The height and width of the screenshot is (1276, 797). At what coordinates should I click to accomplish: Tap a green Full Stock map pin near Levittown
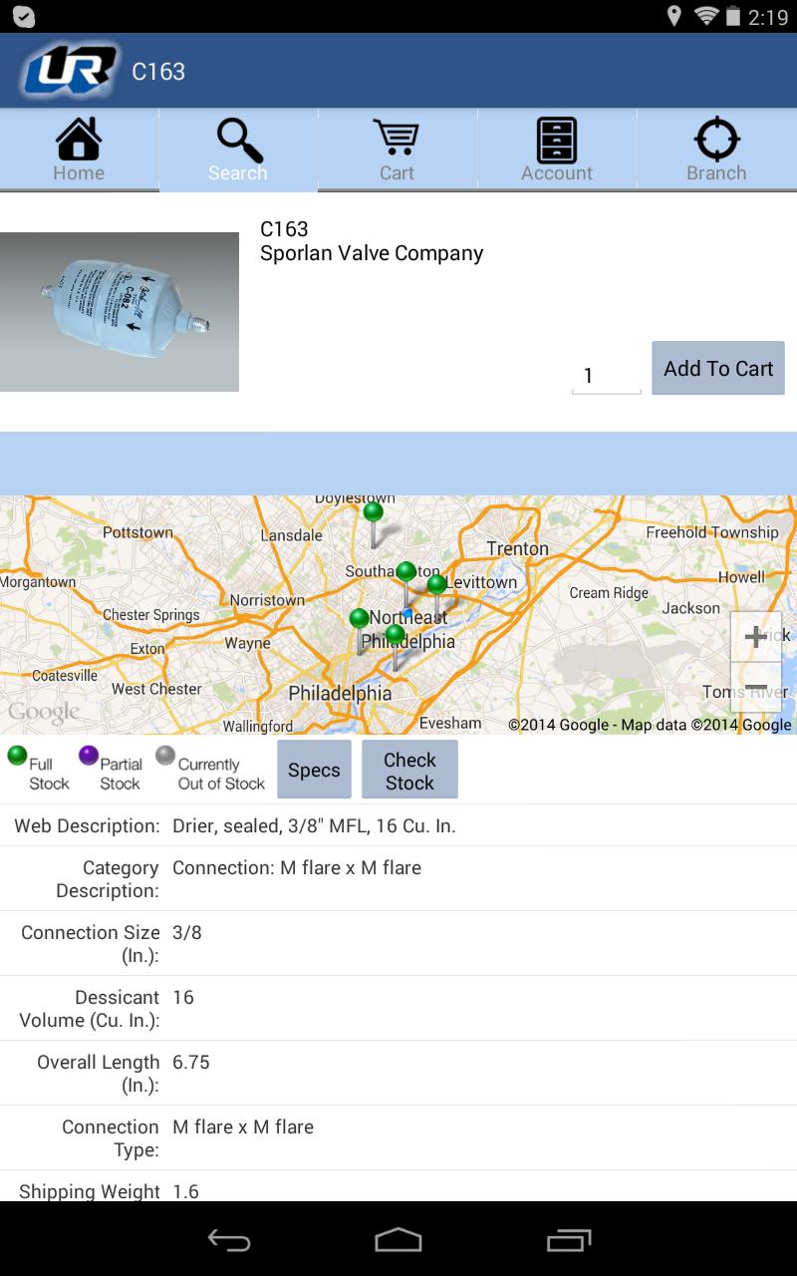click(x=436, y=583)
